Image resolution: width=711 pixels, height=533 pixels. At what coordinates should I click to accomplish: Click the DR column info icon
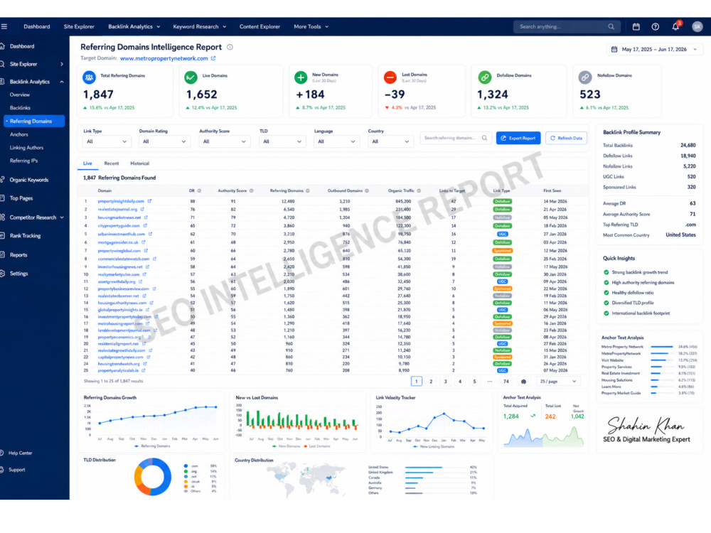[199, 190]
